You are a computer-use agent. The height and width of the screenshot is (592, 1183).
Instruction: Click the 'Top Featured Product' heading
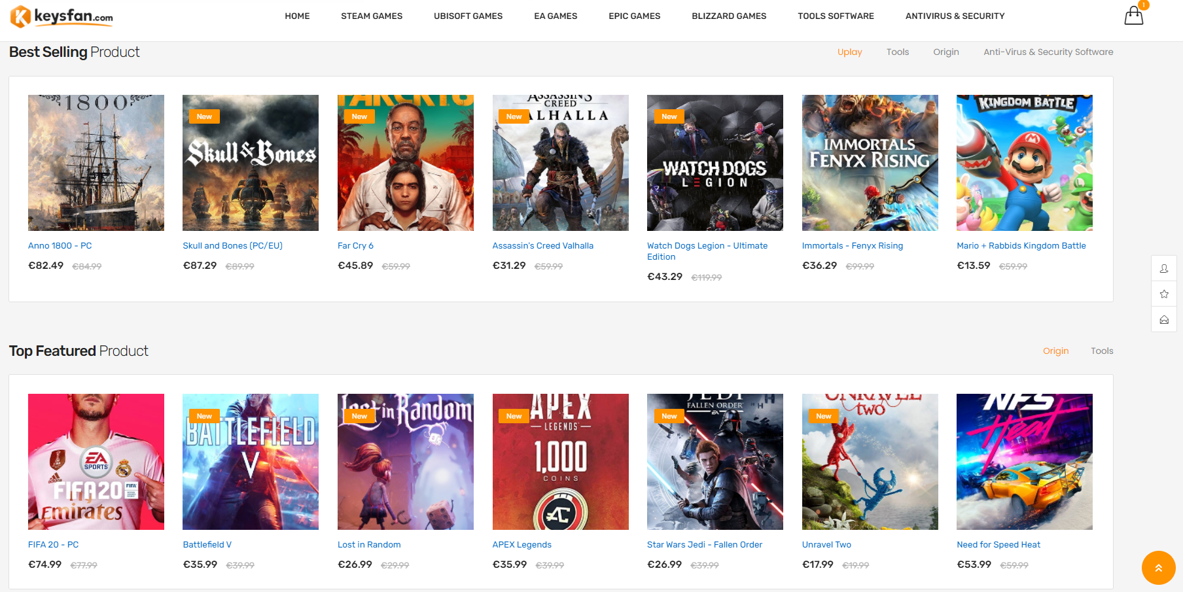[79, 351]
